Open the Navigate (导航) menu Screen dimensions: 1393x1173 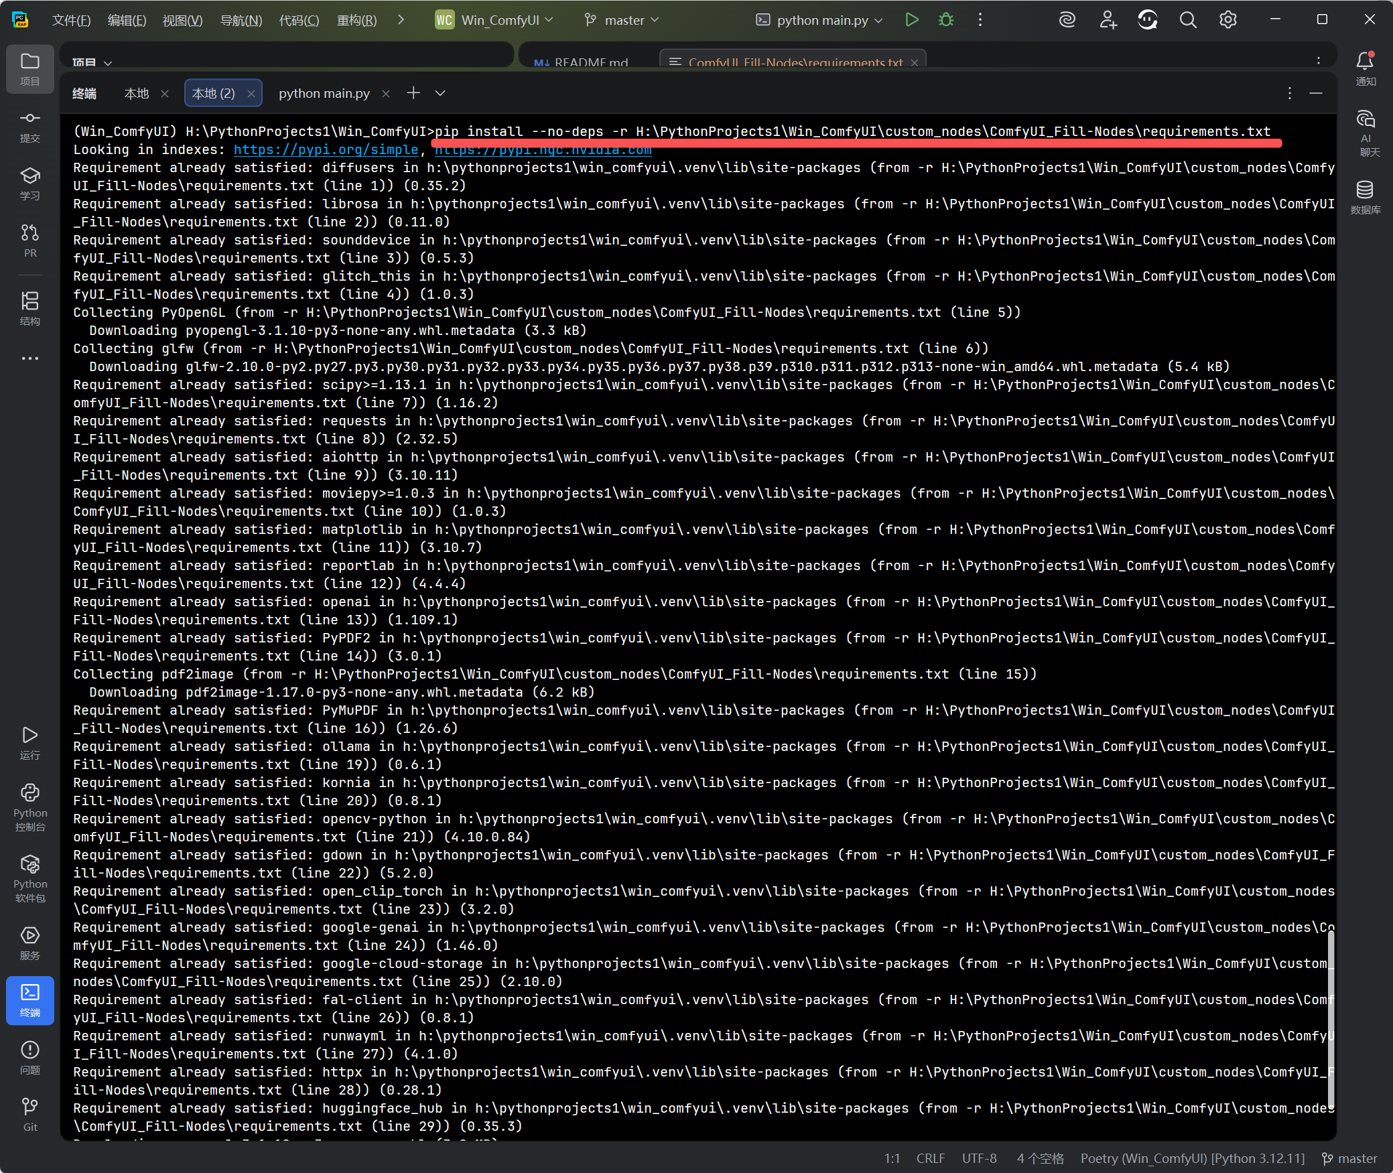pyautogui.click(x=241, y=20)
